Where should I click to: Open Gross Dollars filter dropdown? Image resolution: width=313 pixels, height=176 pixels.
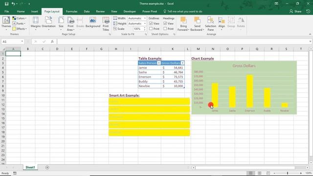(x=182, y=63)
